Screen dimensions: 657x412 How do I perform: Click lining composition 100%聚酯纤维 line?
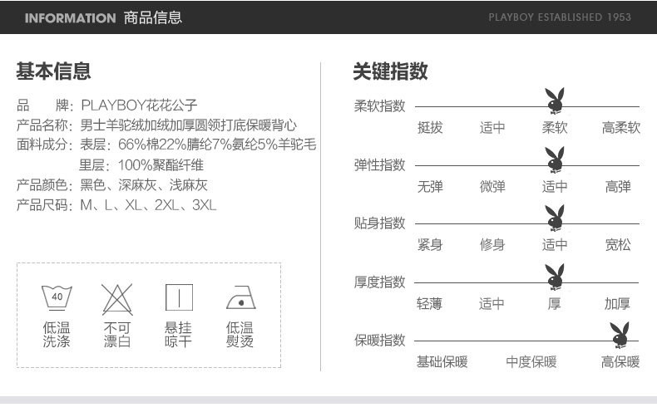tap(141, 164)
